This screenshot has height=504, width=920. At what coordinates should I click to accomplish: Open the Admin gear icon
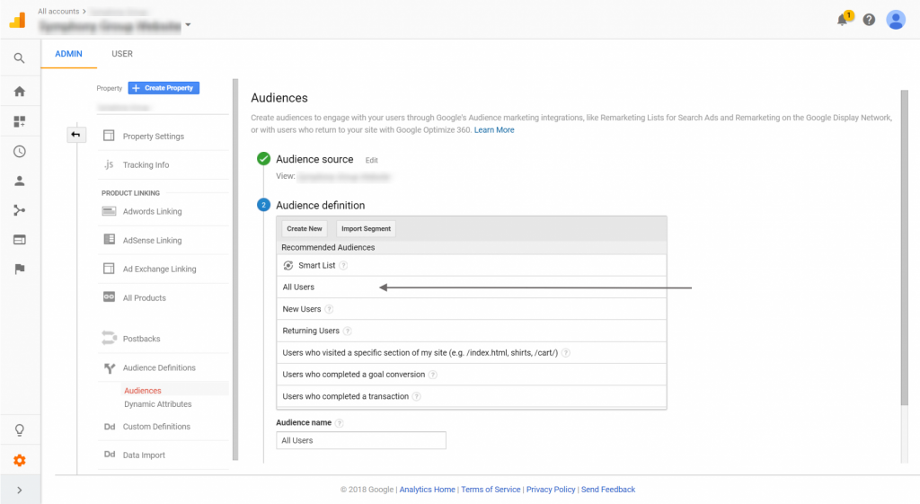coord(19,461)
